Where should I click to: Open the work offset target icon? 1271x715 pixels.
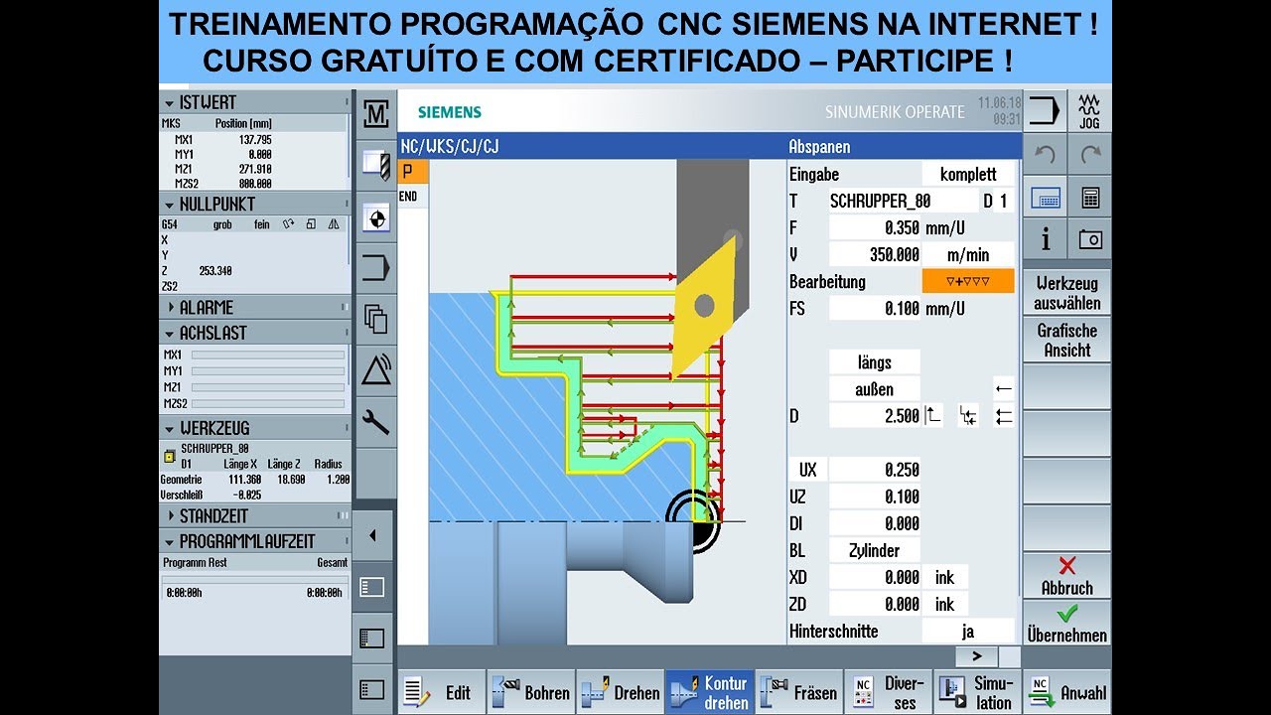point(375,217)
